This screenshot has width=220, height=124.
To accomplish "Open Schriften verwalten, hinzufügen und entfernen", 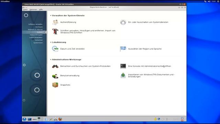I will point(88,31).
